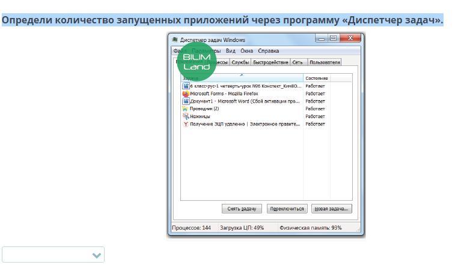Click the Firefox icon of Microsoft Forms task
Image resolution: width=464 pixels, height=280 pixels.
[x=186, y=94]
